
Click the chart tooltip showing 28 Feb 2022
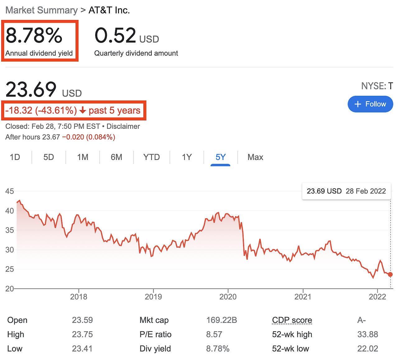tap(346, 191)
